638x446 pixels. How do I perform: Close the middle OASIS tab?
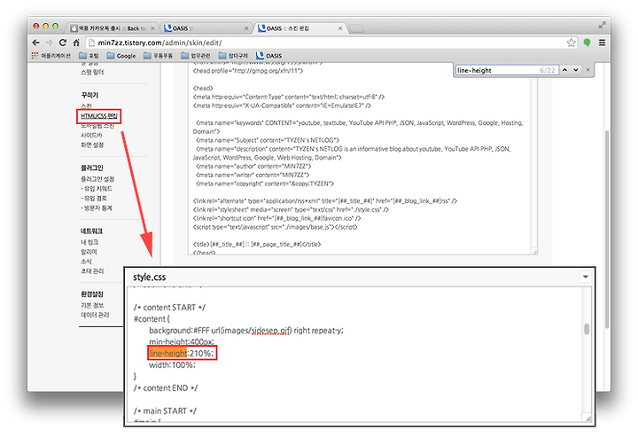pyautogui.click(x=246, y=28)
